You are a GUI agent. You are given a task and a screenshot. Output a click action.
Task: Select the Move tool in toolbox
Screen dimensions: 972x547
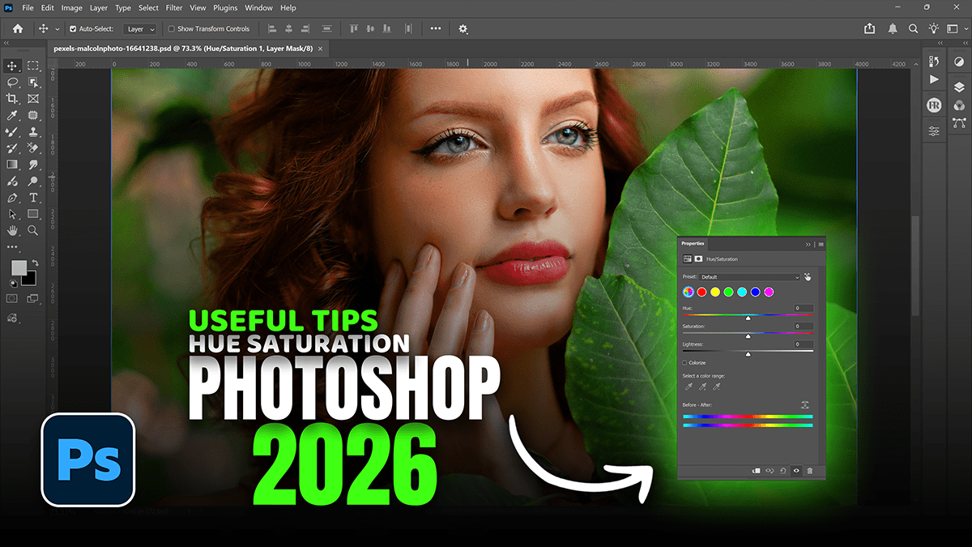[12, 66]
